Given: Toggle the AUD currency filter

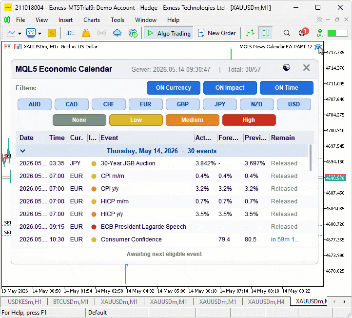Looking at the screenshot, I should pos(35,104).
